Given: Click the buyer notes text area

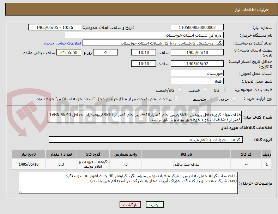Looking at the screenshot, I should (x=128, y=183).
